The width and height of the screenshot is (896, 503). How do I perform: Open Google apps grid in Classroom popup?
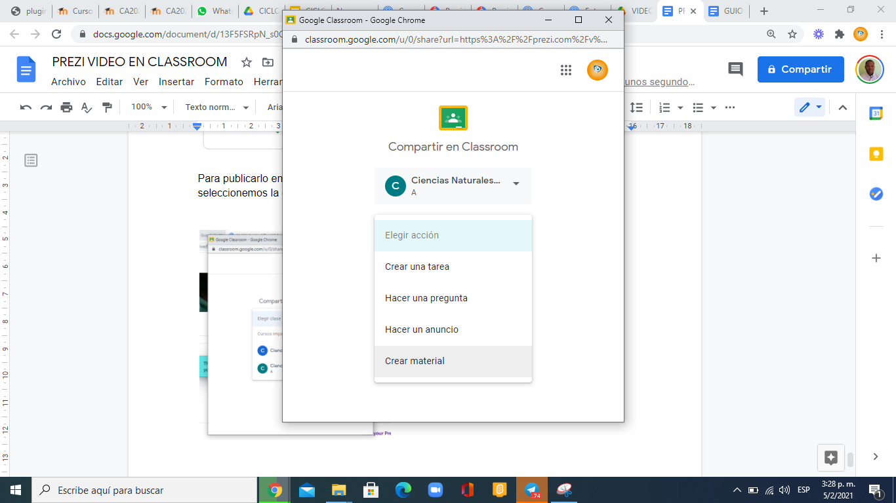coord(566,70)
